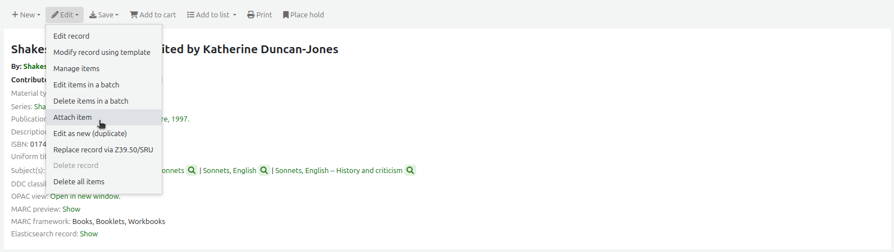Open the New dropdown menu
This screenshot has height=252, width=894.
(26, 15)
